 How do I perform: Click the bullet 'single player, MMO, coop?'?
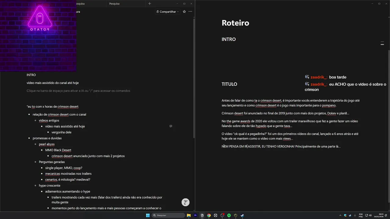tap(64, 168)
